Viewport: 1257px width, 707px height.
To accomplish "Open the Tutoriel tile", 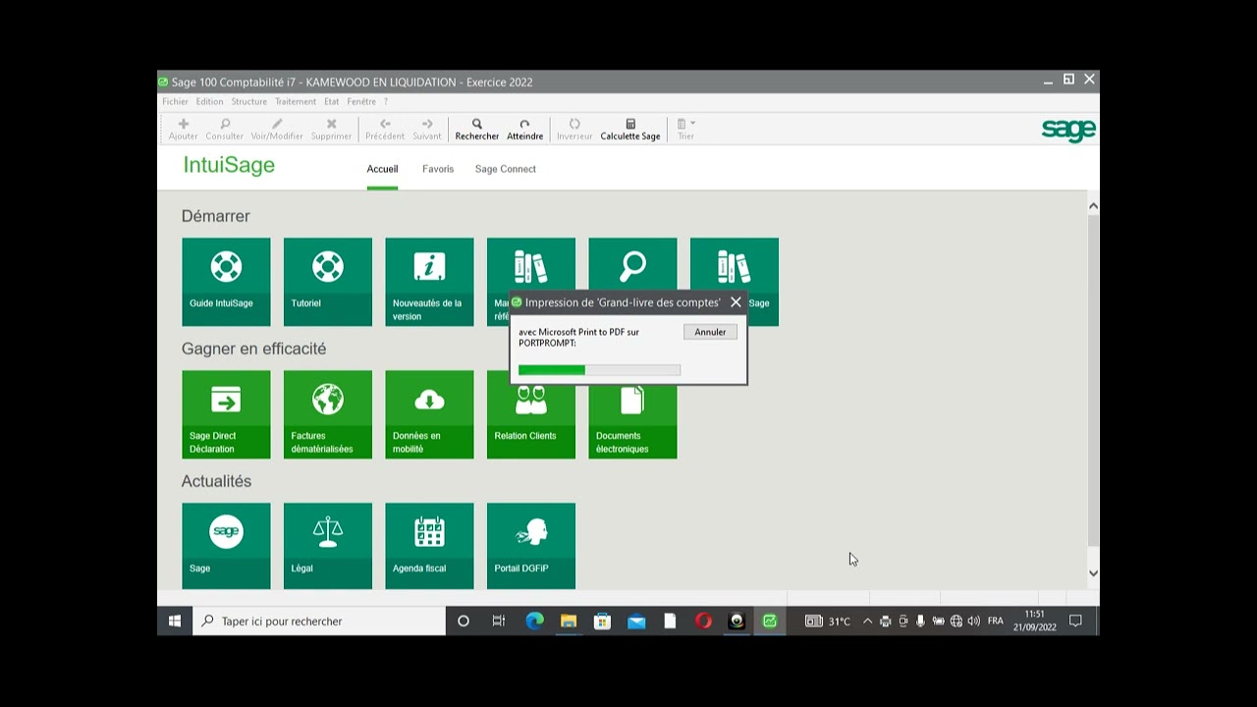I will coord(328,282).
